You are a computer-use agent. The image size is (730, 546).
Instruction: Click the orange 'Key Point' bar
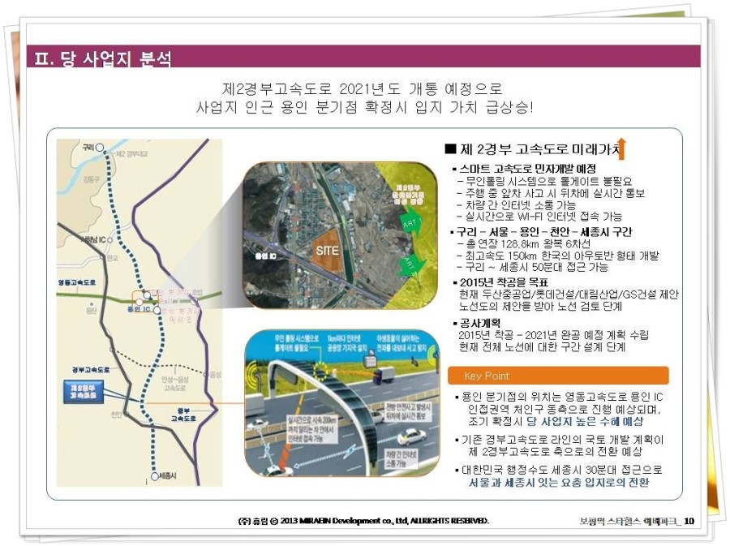pyautogui.click(x=558, y=376)
